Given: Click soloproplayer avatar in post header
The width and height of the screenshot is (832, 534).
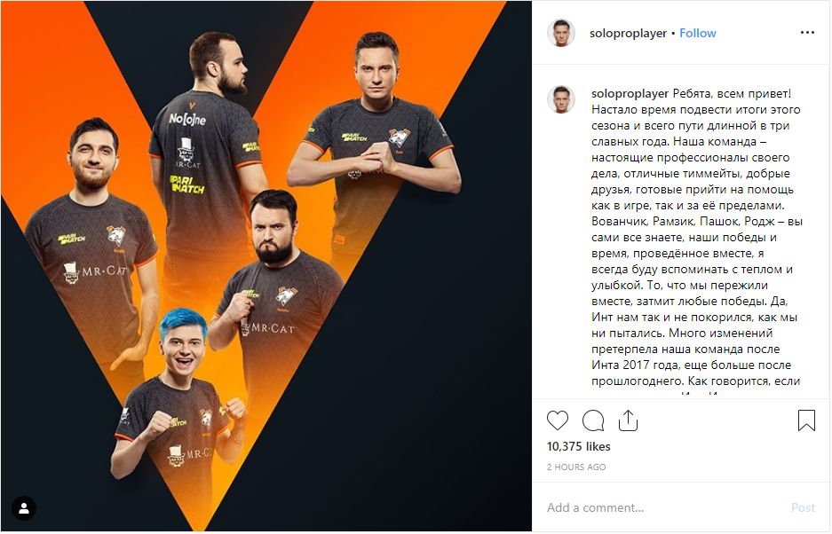Looking at the screenshot, I should (x=561, y=34).
